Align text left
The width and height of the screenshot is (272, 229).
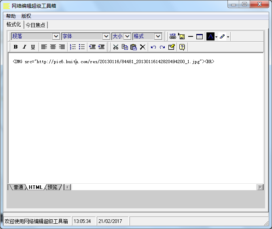tap(44, 47)
